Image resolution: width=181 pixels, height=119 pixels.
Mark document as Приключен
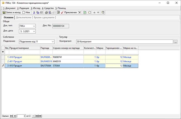[69, 13]
